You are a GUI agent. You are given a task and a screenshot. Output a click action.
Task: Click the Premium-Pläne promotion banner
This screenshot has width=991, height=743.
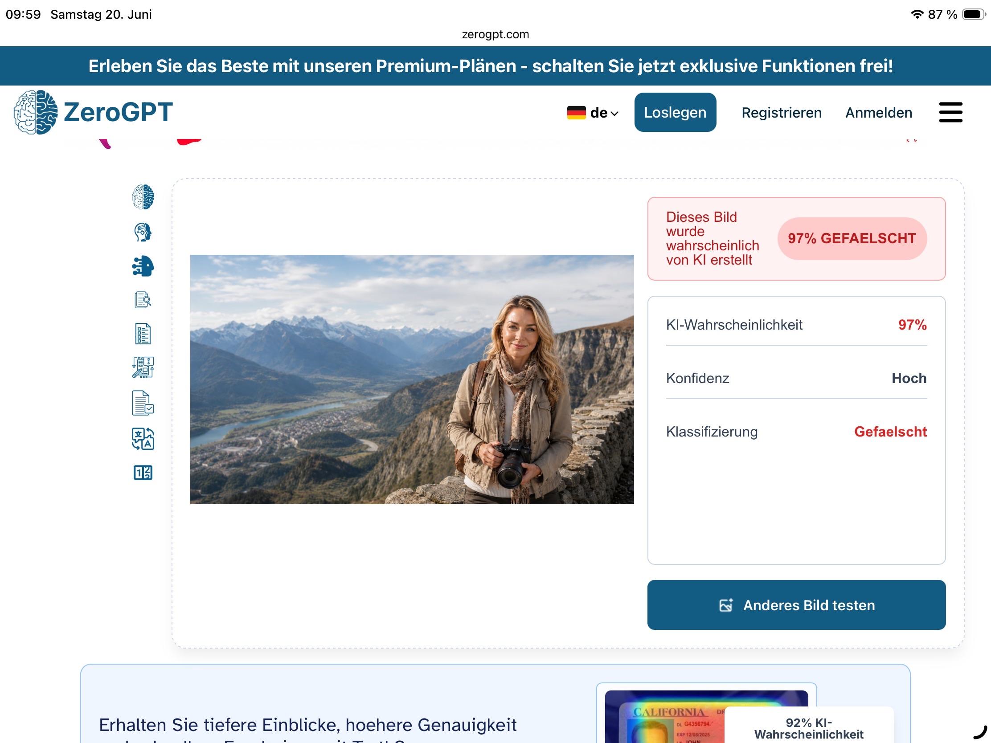click(495, 66)
